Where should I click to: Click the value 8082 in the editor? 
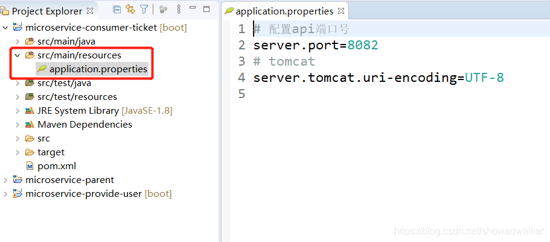pyautogui.click(x=363, y=46)
